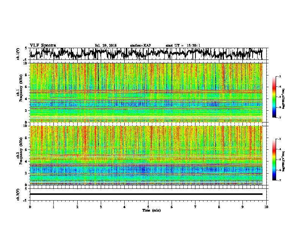This screenshot has width=300, height=232.
Task: Click the 'station=KAP' header label
Action: [x=141, y=45]
